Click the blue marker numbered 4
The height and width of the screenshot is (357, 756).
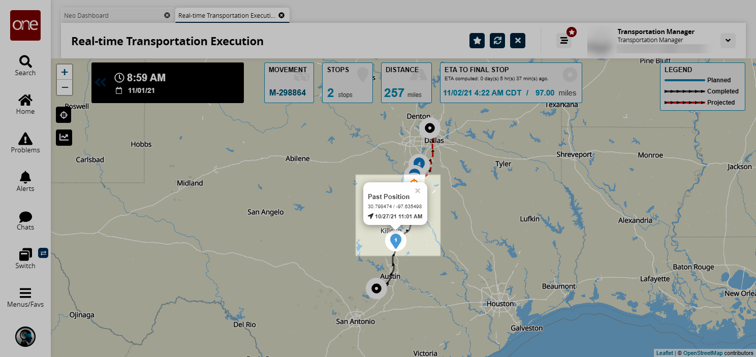click(419, 163)
